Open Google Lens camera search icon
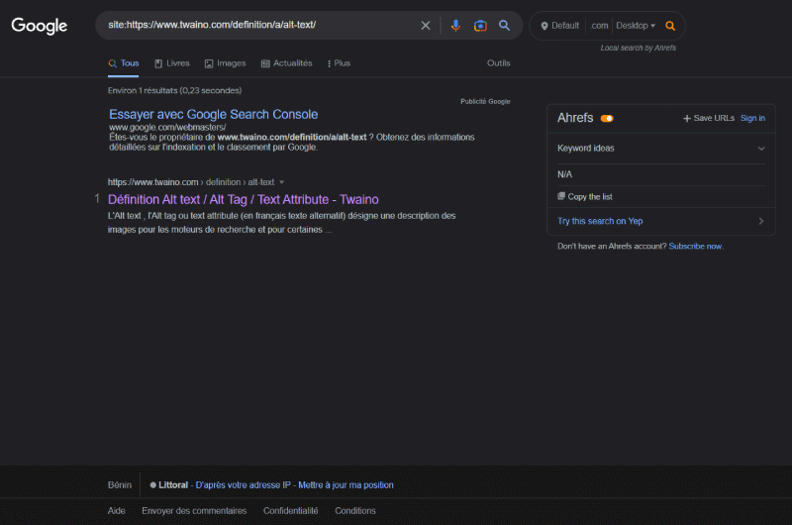 (480, 26)
